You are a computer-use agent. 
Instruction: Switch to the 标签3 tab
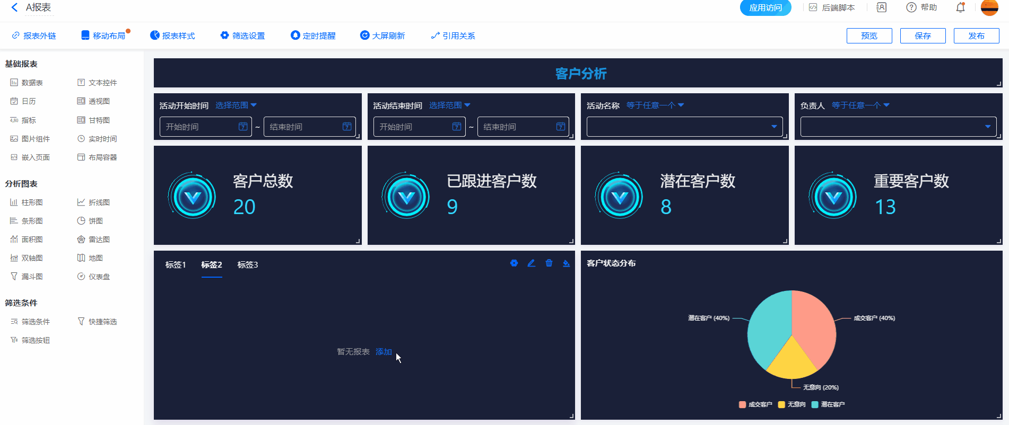(248, 265)
